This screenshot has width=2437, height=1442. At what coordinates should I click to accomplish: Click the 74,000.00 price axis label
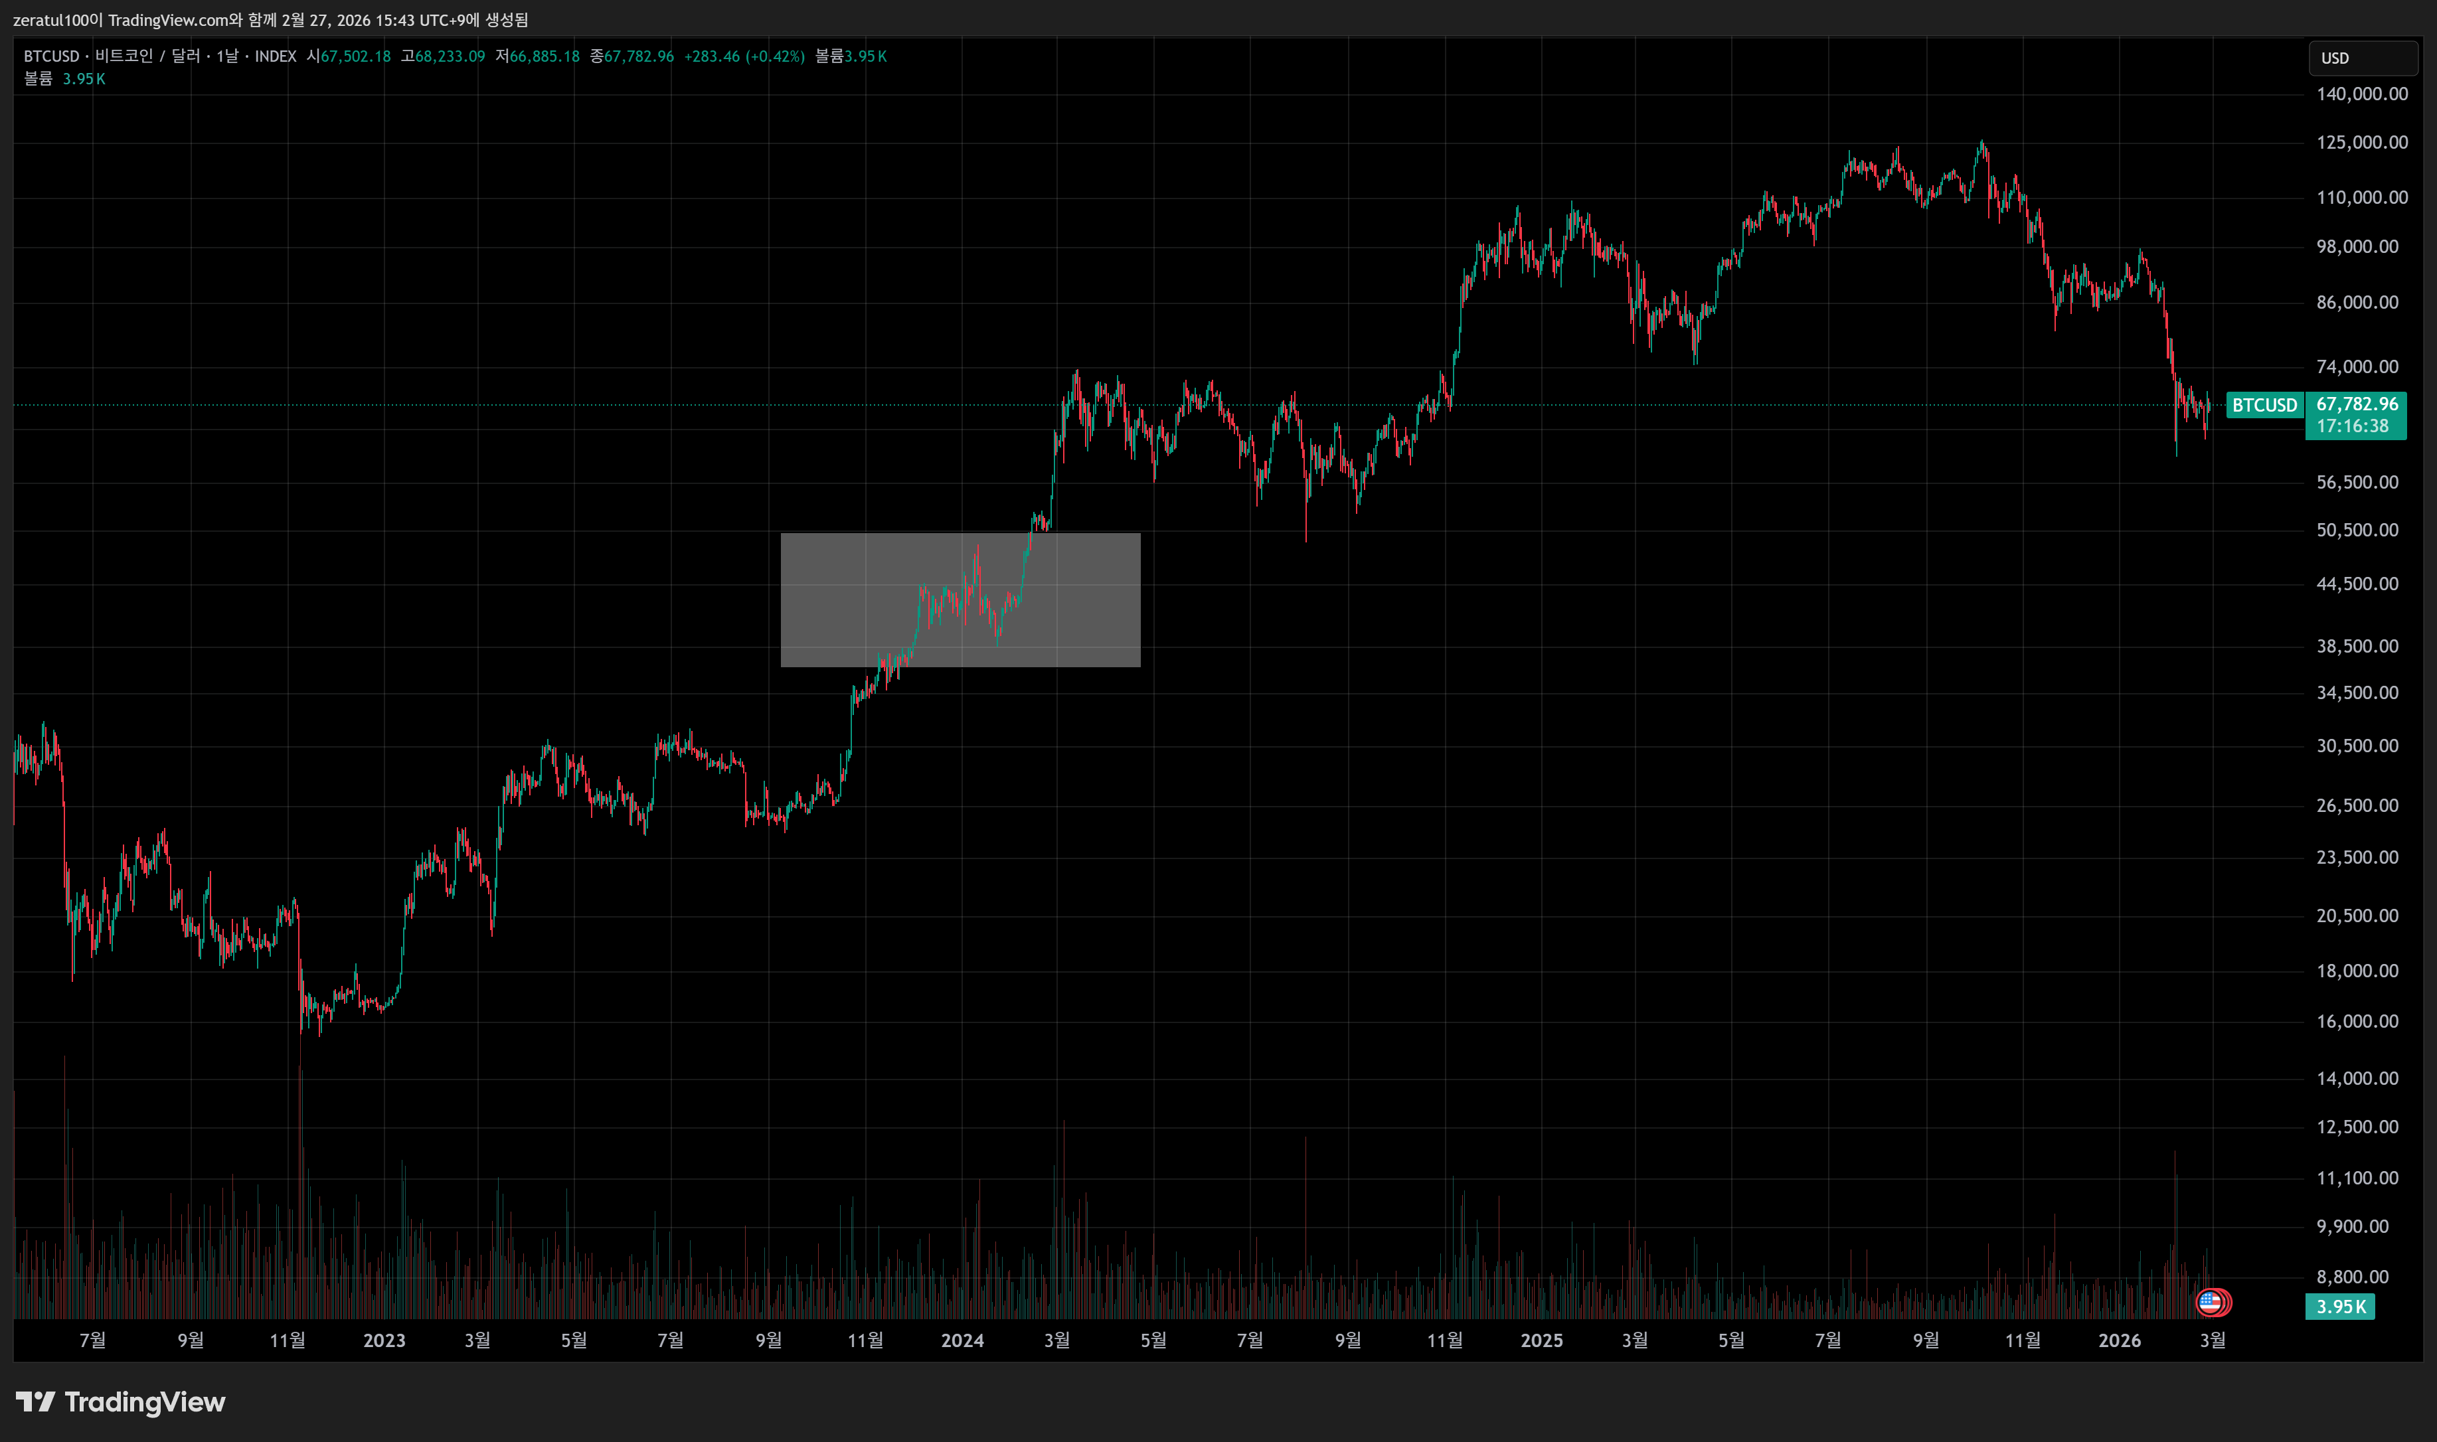click(2357, 367)
